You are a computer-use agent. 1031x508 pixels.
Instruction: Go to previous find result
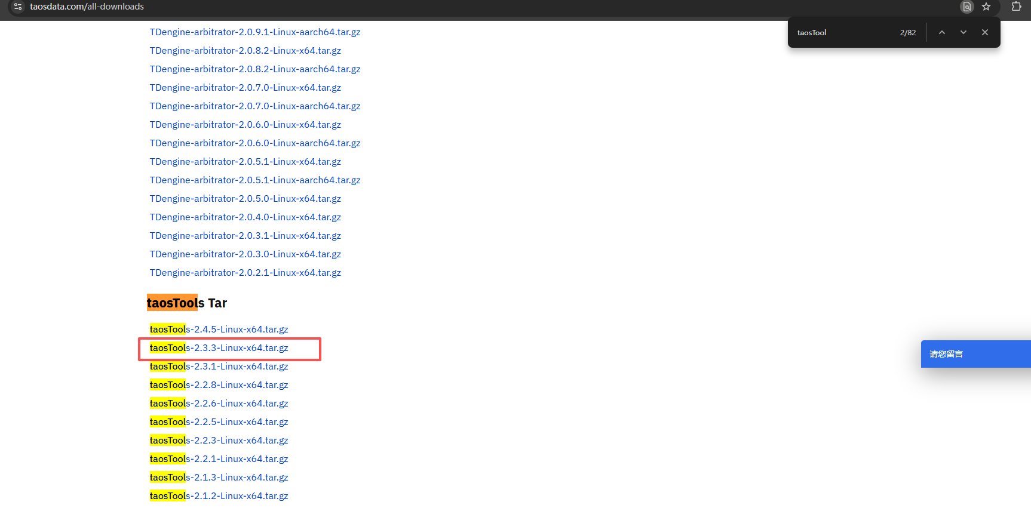pyautogui.click(x=942, y=32)
